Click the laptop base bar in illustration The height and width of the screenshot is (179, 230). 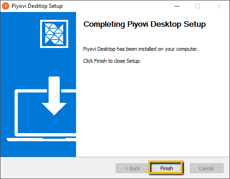[x=41, y=139]
